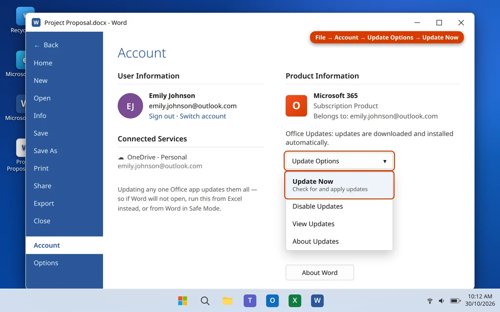Open taskbar Search

[205, 300]
